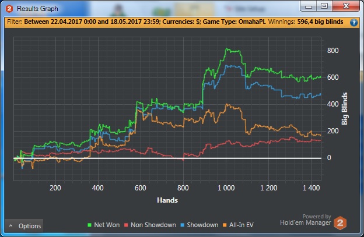This screenshot has width=364, height=237.
Task: Click the Big Blinds axis title
Action: click(345, 109)
